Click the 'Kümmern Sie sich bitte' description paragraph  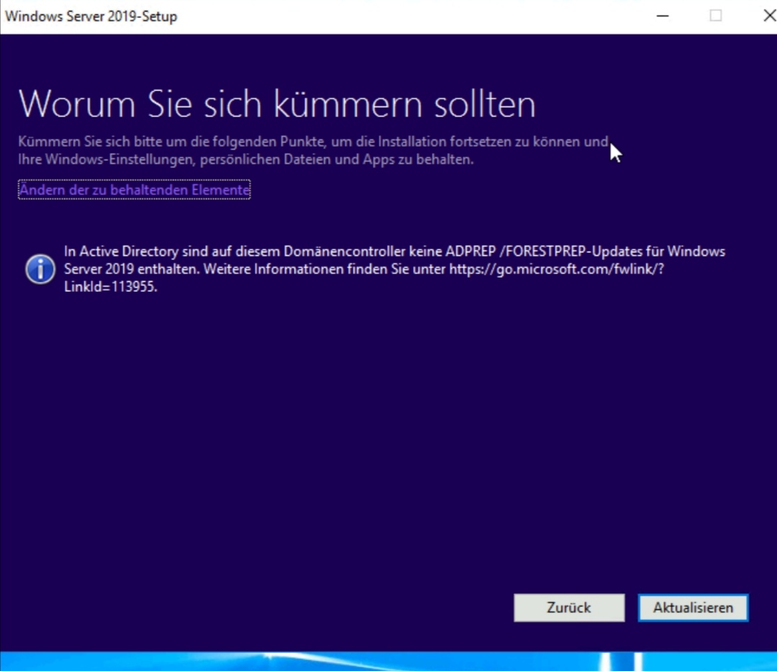(313, 150)
